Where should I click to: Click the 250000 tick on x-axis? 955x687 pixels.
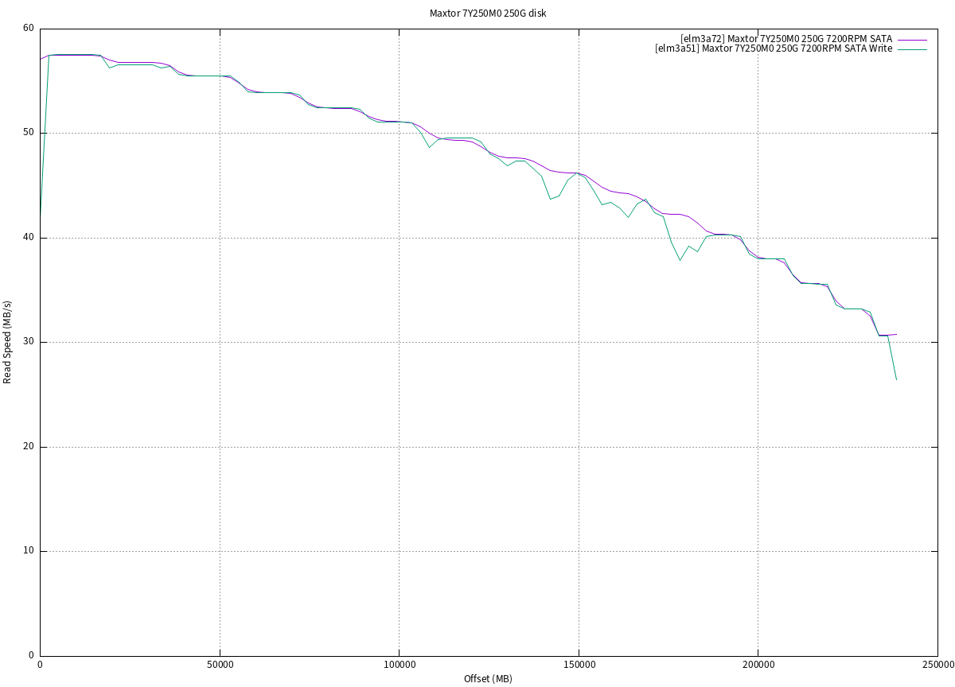(936, 666)
